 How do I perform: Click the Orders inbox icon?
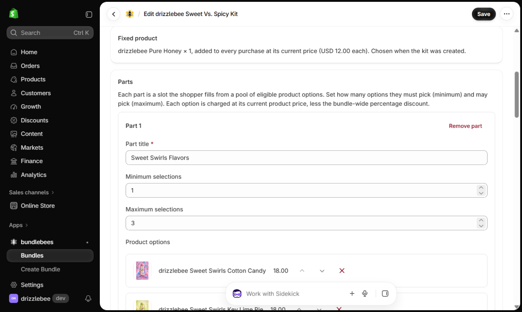pos(14,66)
